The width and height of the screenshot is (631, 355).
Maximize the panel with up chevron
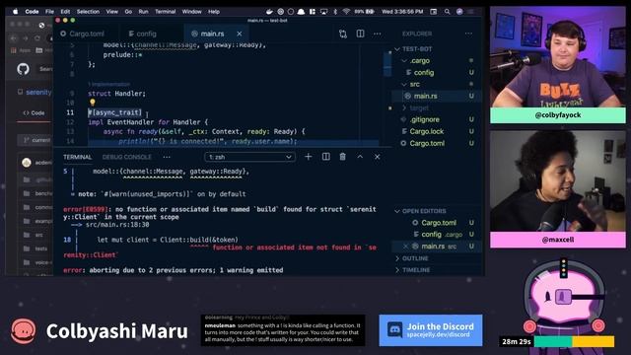360,157
